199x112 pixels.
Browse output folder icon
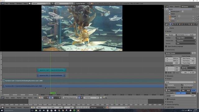195,82
